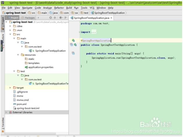Screen dimensions: 183x137
Task: Open the Analyze menu
Action: (47, 8)
